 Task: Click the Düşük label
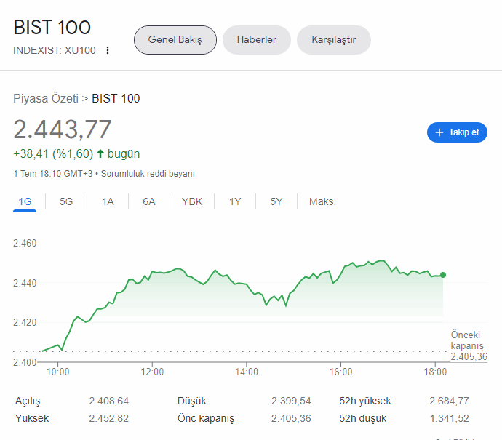point(192,401)
